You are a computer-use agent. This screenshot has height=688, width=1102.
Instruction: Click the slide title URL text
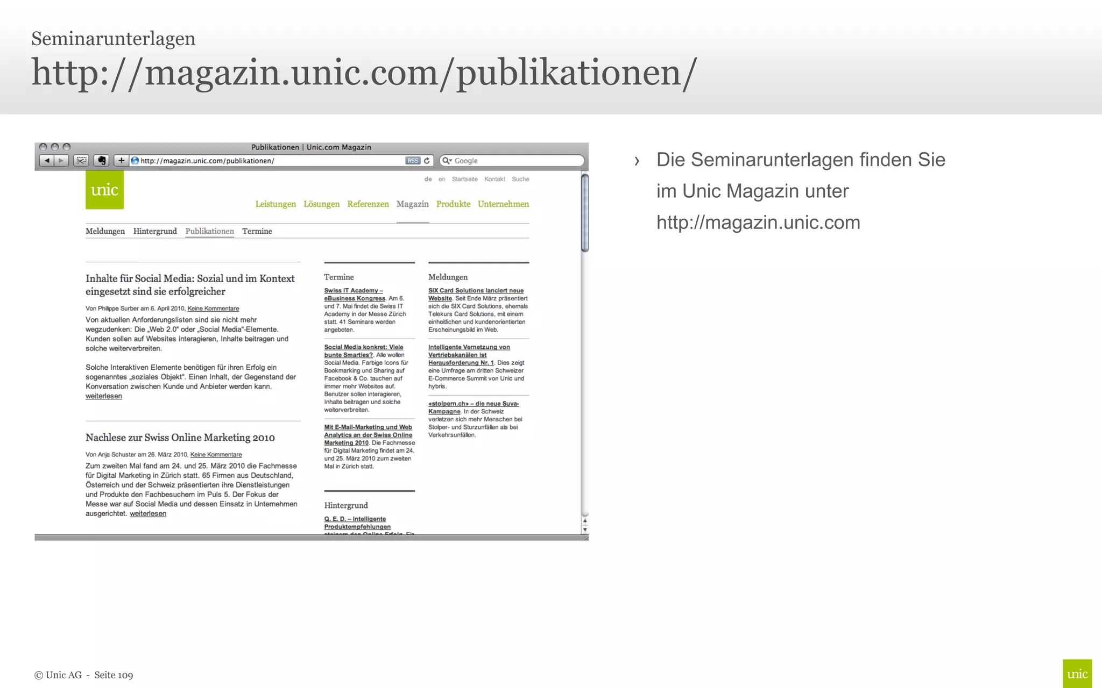364,74
